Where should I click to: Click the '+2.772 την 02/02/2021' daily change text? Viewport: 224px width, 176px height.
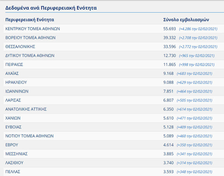coord(198,47)
